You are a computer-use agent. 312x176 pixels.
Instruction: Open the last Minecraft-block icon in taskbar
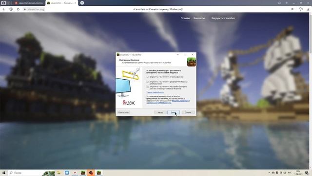pos(98,173)
